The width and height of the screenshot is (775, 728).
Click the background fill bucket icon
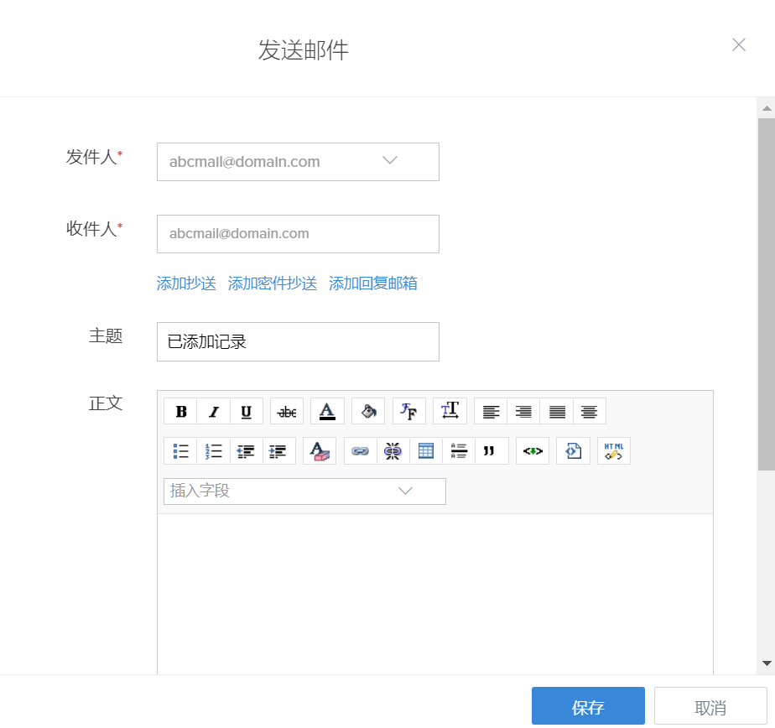click(368, 411)
